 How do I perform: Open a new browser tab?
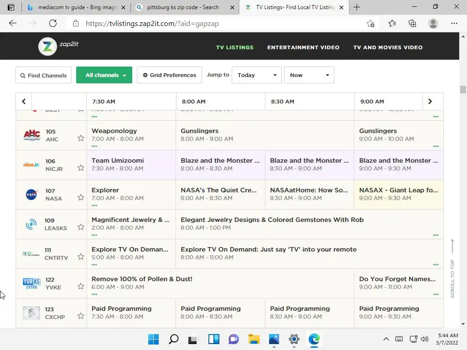[357, 7]
